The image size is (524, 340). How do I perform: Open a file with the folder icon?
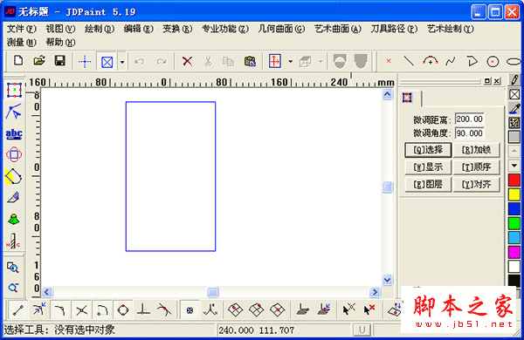point(39,61)
